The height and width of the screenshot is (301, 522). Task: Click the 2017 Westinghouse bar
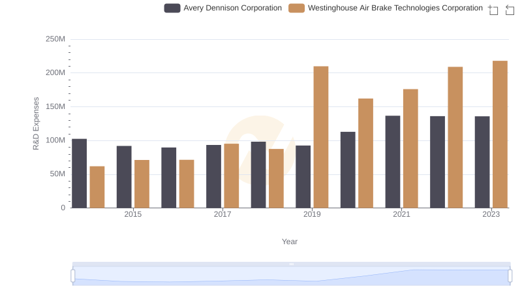pos(232,176)
